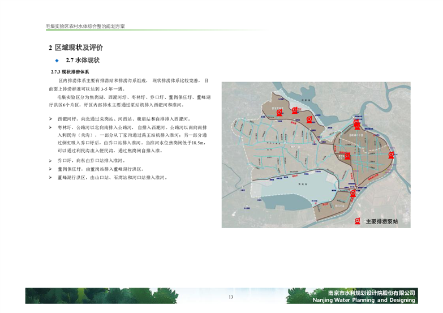This screenshot has height=313, width=443.
Task: Select the easternmost pump station marker on the map
Action: point(389,156)
